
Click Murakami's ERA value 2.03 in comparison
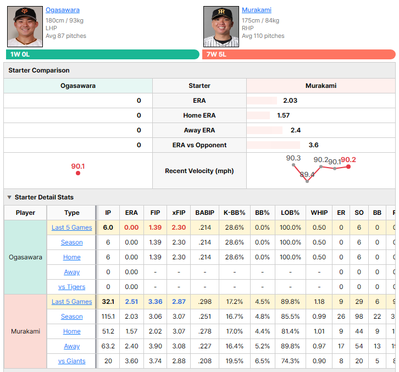[x=290, y=101]
